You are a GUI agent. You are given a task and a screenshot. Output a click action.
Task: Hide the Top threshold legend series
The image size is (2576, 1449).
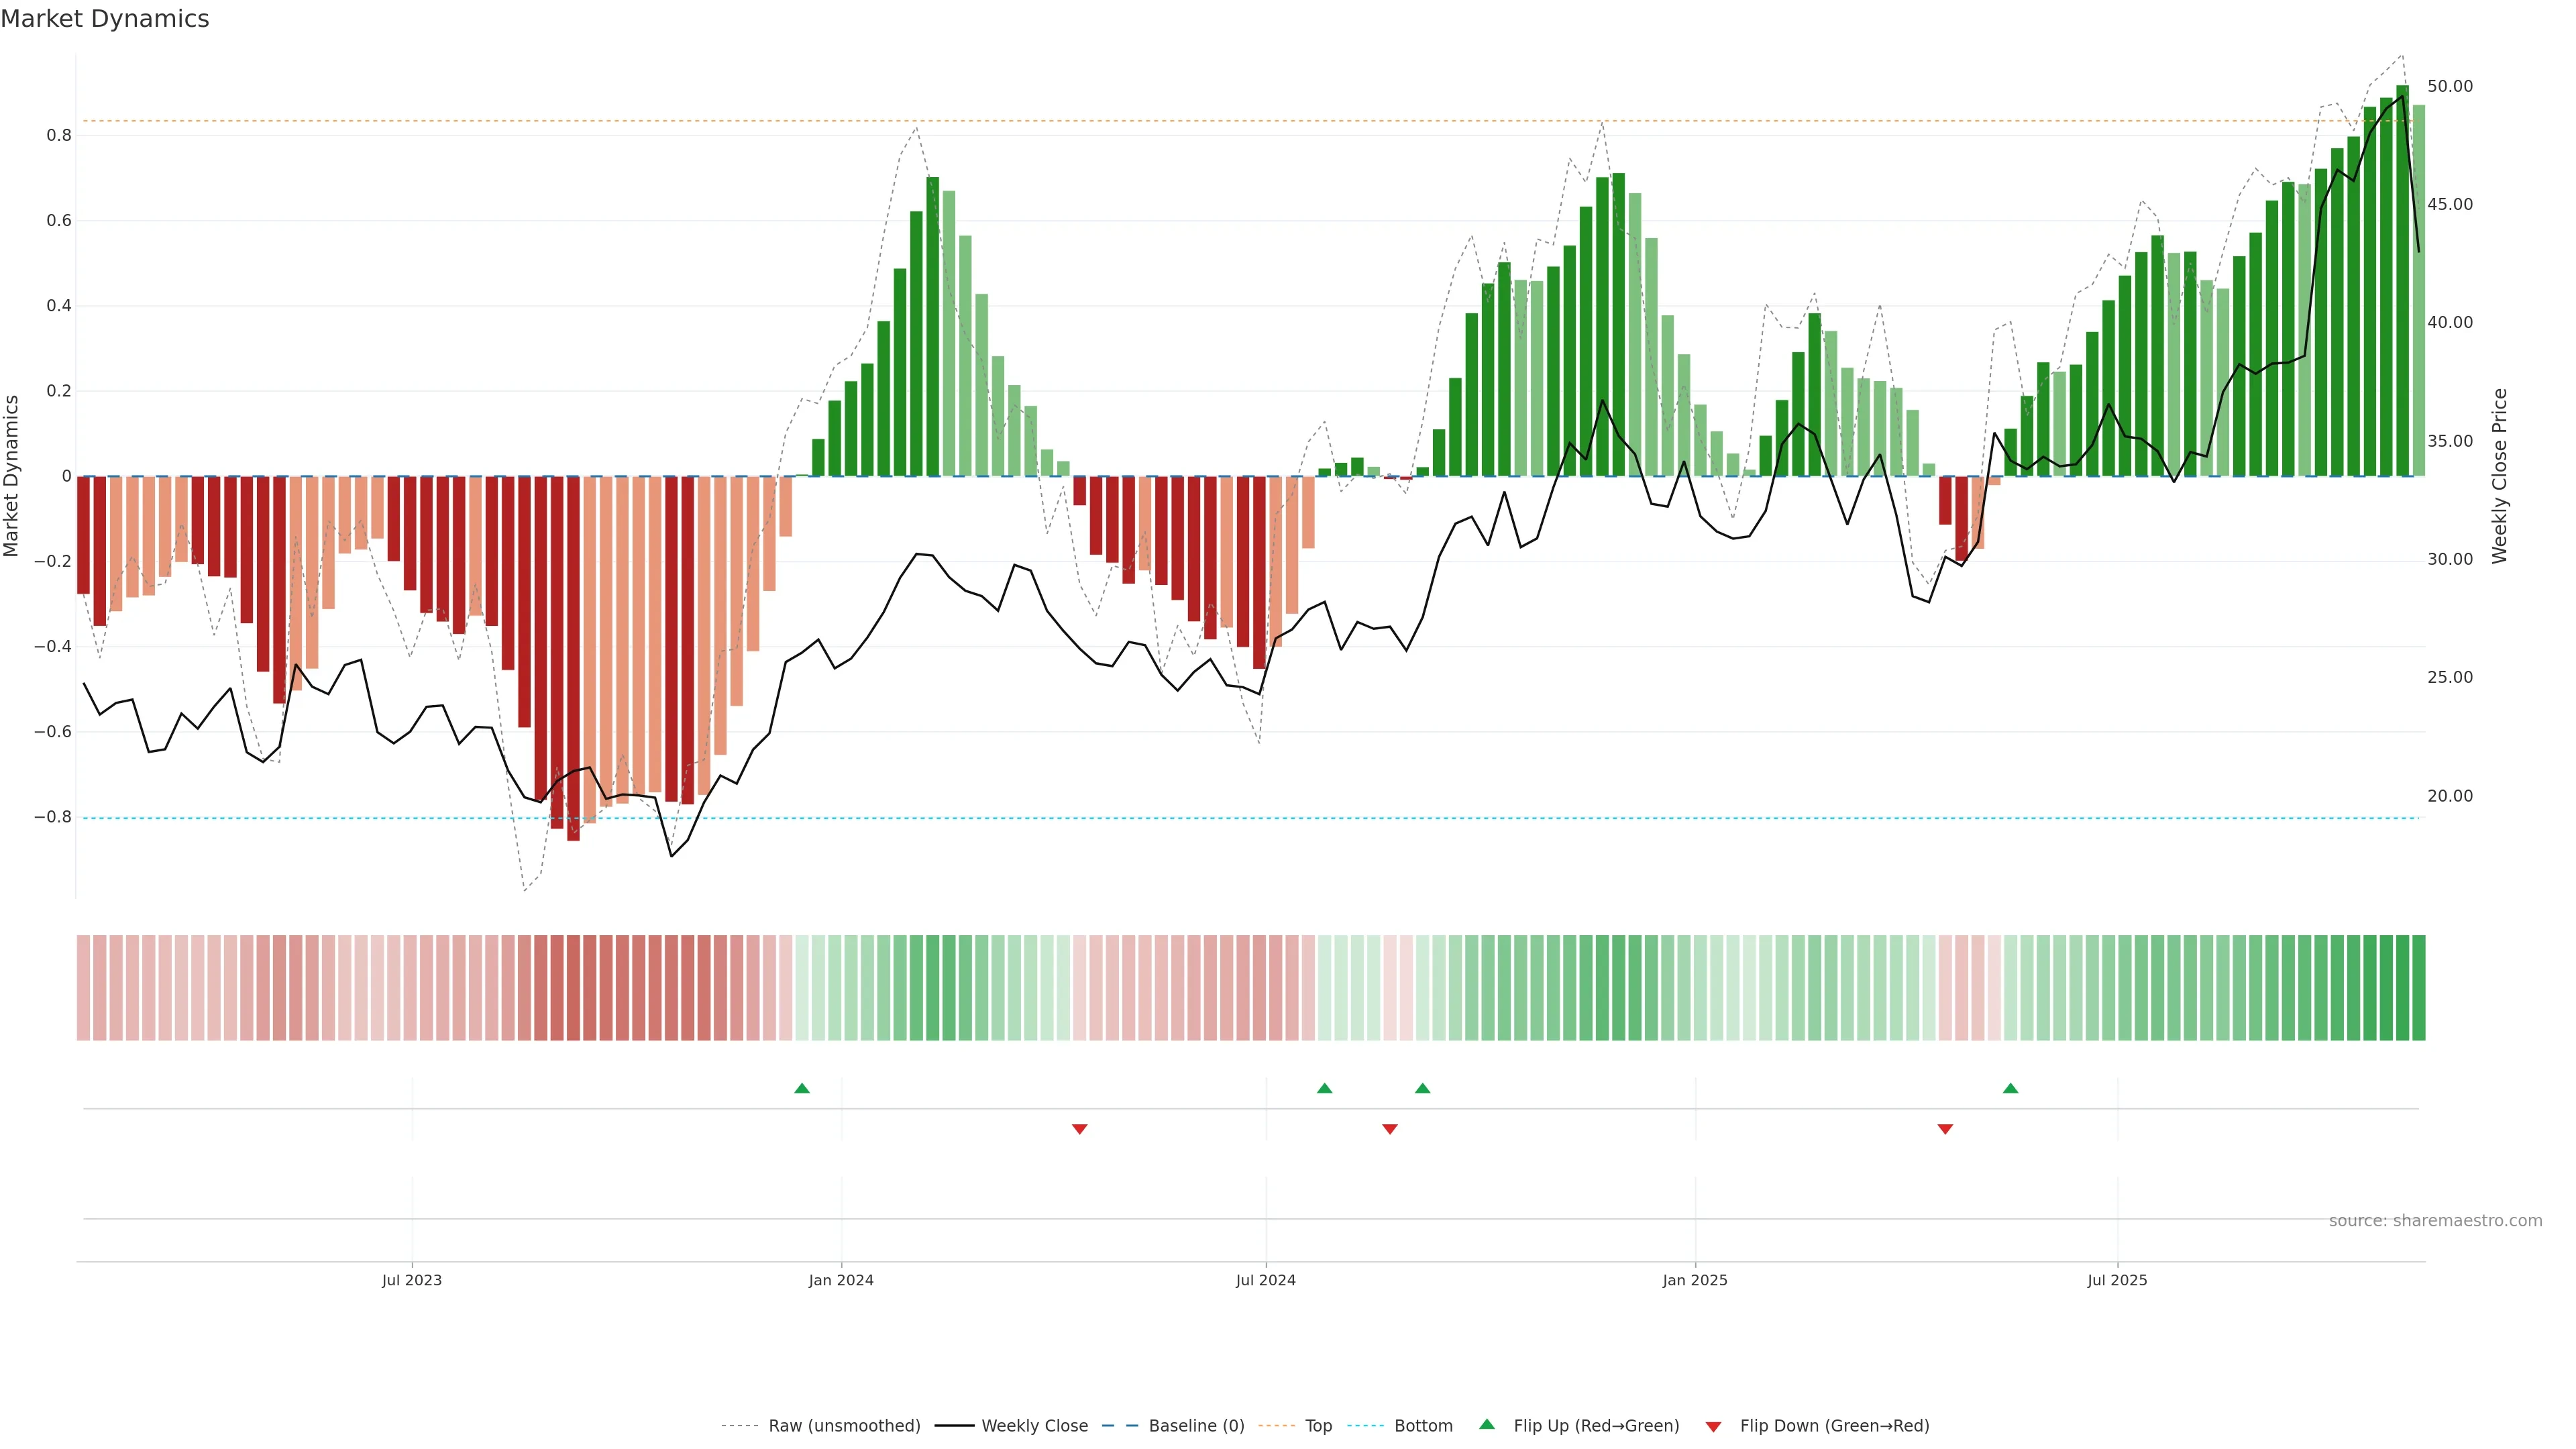[1318, 1426]
